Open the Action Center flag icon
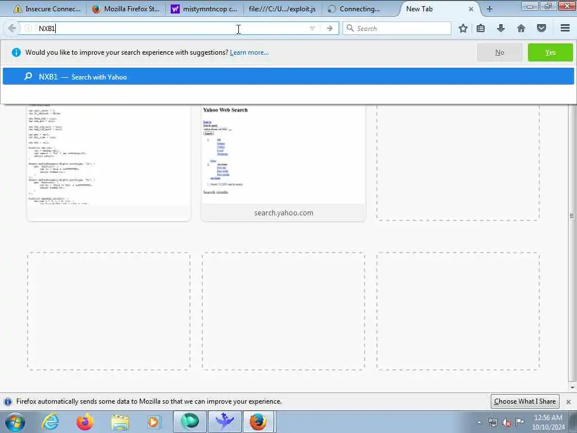The height and width of the screenshot is (433, 577). (x=520, y=422)
